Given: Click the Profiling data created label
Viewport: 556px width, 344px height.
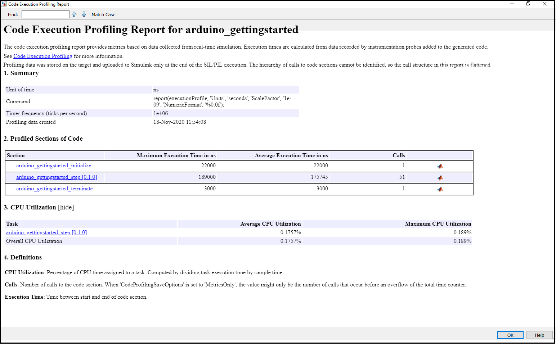Looking at the screenshot, I should point(31,122).
